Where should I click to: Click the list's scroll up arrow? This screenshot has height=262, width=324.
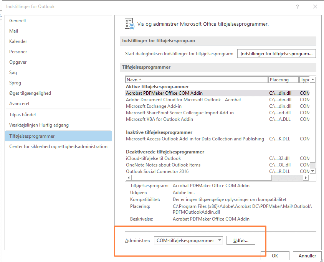(x=312, y=80)
